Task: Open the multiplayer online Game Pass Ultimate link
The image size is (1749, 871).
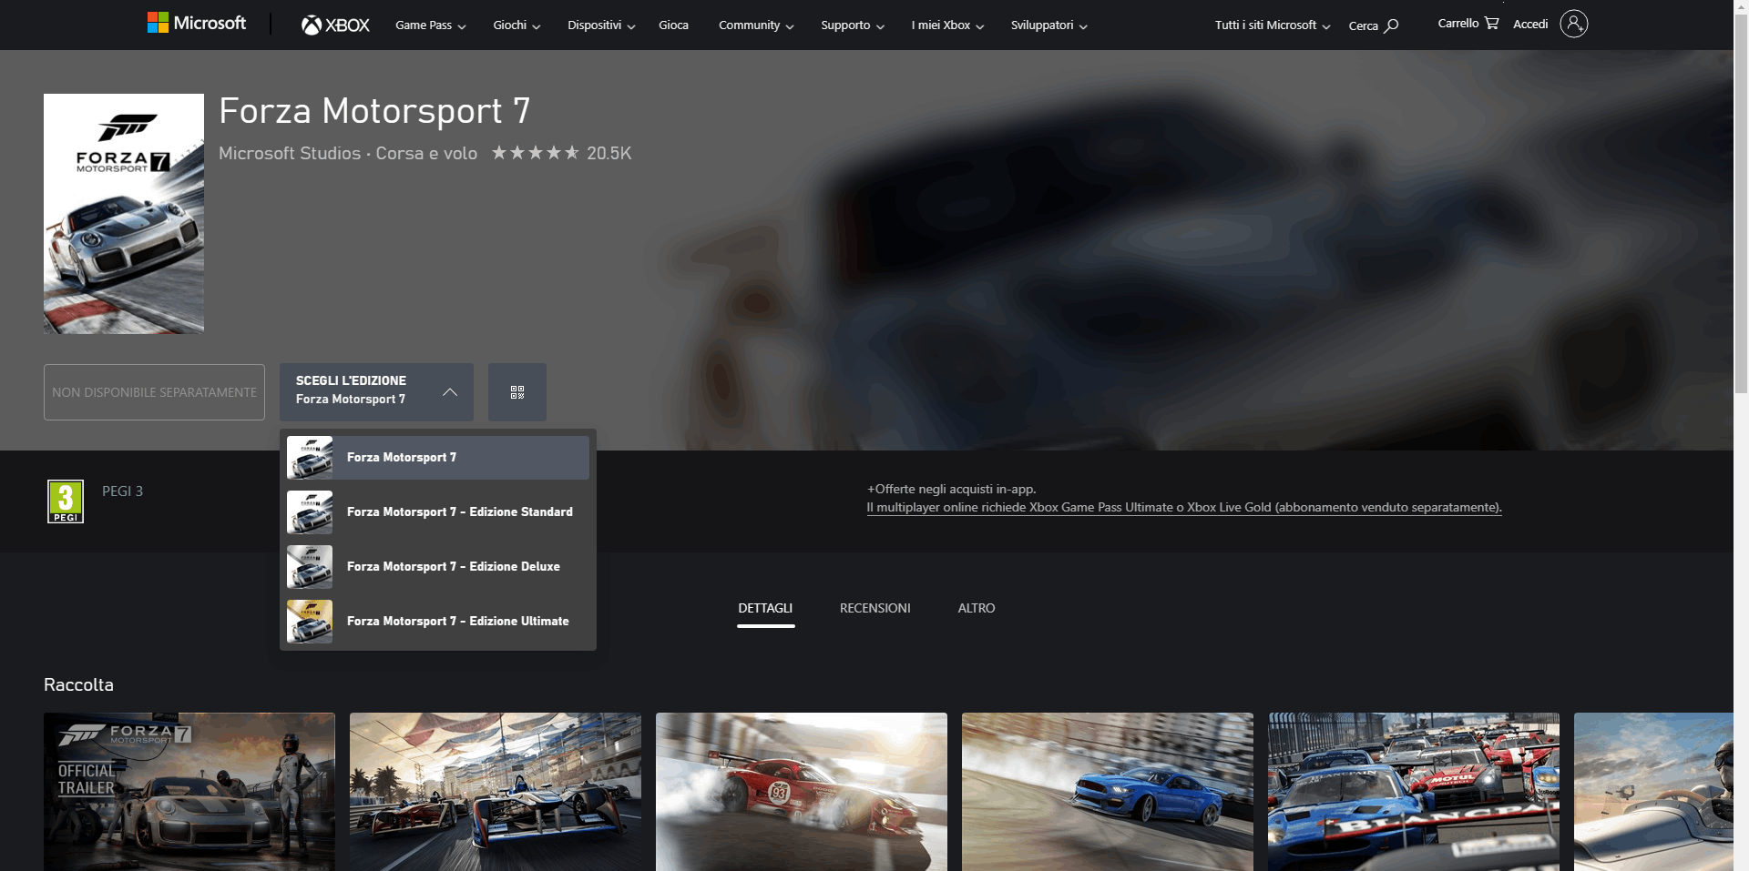Action: point(1184,507)
